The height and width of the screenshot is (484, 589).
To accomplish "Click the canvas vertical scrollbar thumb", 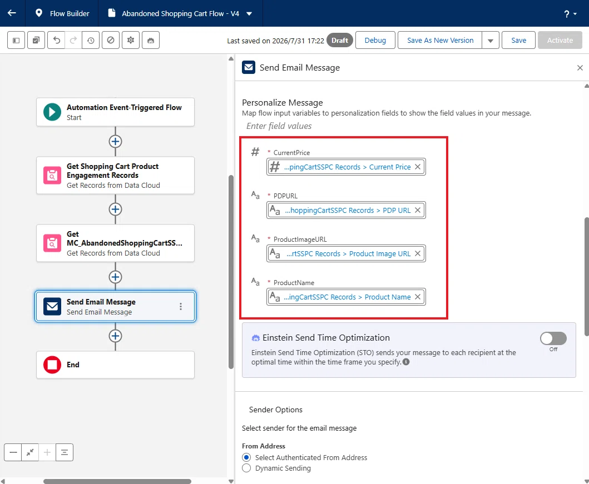I will coord(231,272).
